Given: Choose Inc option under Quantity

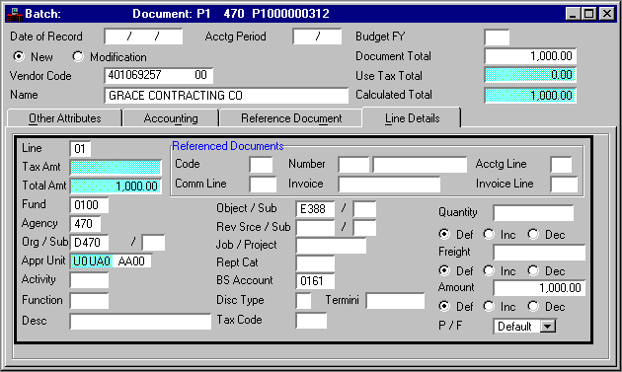Looking at the screenshot, I should tap(489, 235).
